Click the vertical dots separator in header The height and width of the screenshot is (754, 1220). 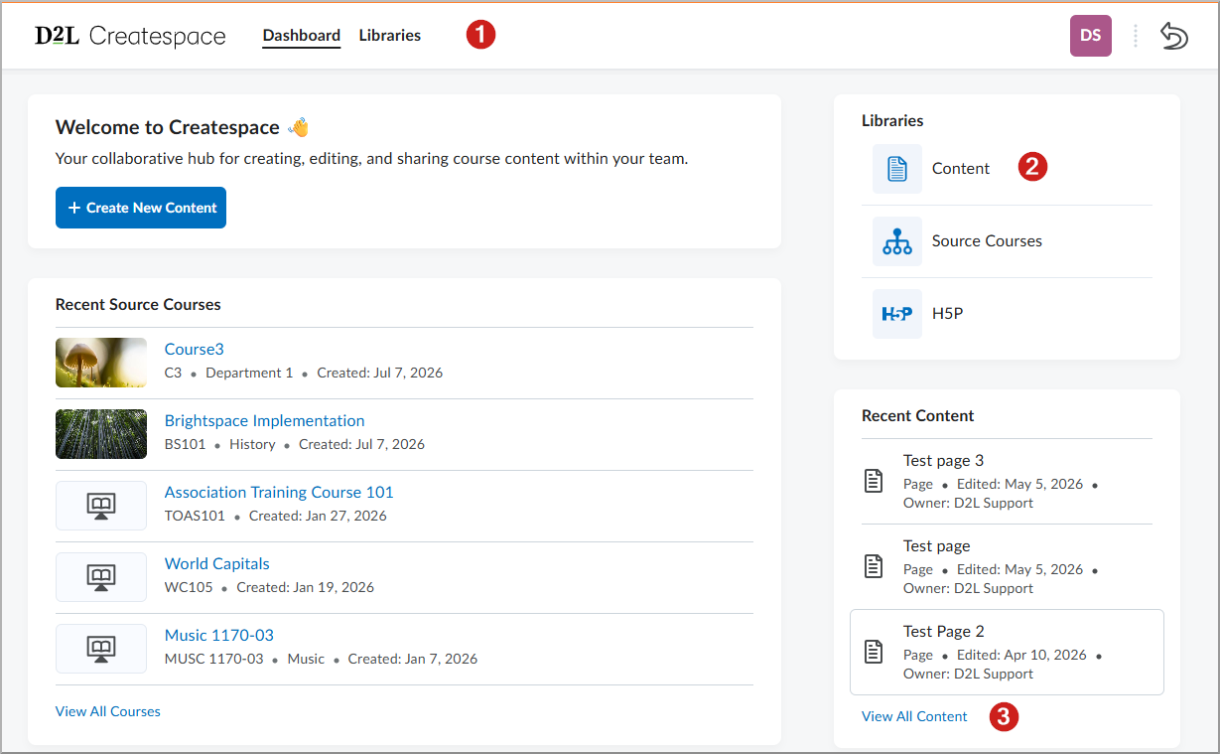pyautogui.click(x=1136, y=36)
